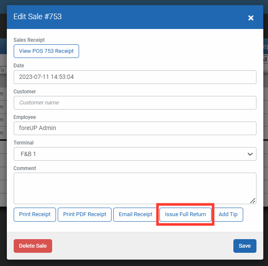Choose the Add Tip button

(228, 214)
